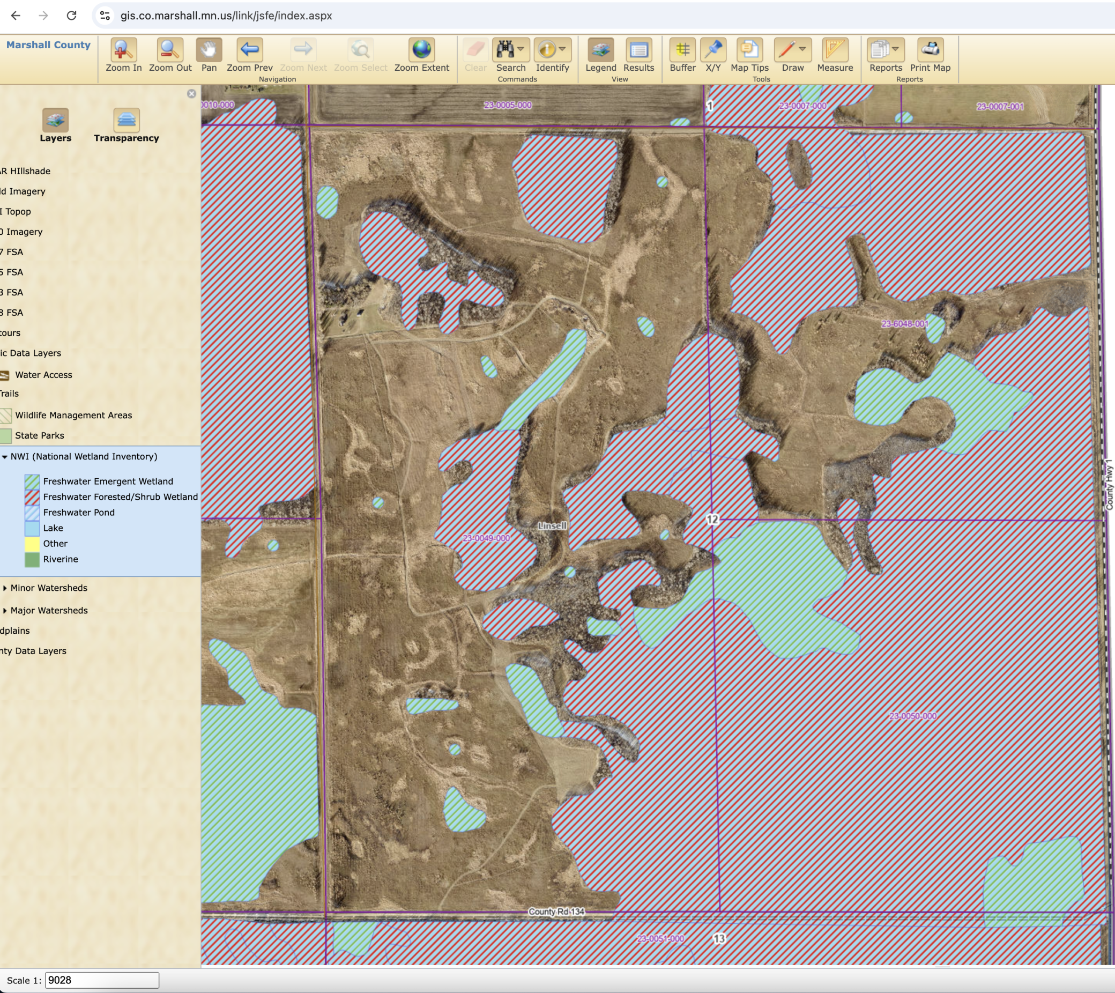Select the Zoom Out tool
This screenshot has width=1115, height=993.
click(x=169, y=50)
